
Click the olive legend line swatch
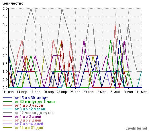pyautogui.click(x=8, y=128)
